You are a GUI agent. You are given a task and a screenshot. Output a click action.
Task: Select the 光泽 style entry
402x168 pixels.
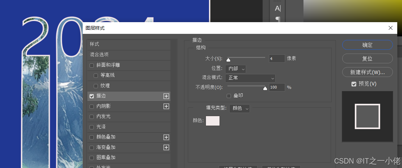(129, 127)
